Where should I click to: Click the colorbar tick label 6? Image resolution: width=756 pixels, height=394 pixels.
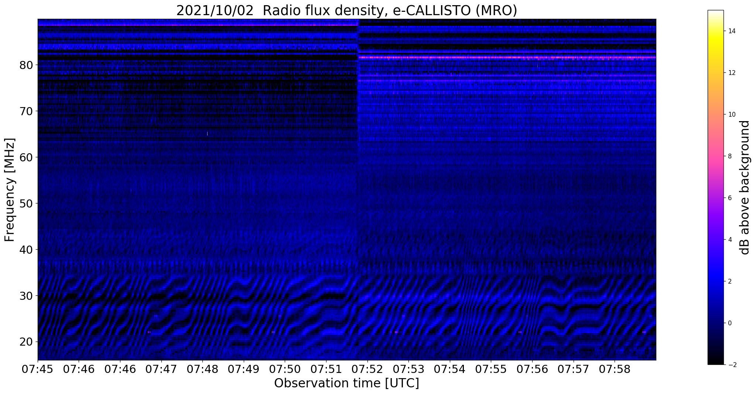point(729,198)
